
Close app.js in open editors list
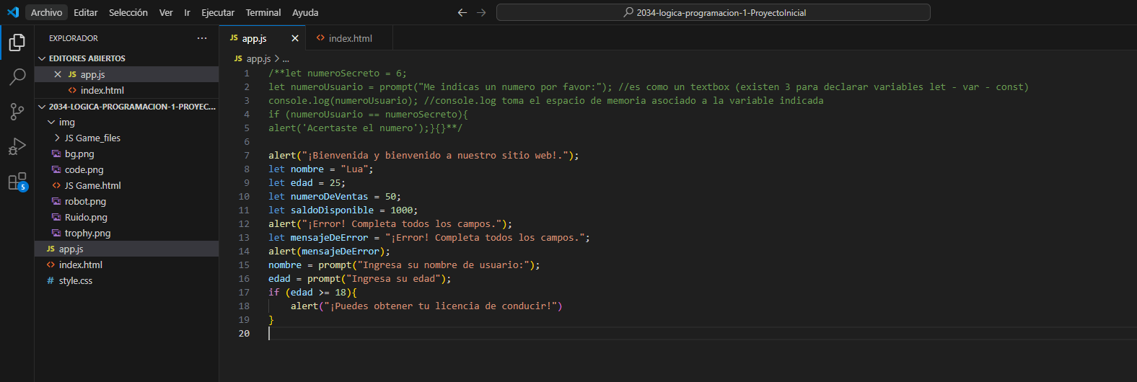click(x=58, y=74)
